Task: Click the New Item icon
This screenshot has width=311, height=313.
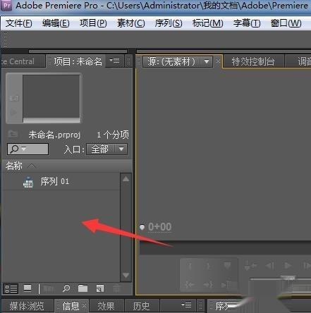Action: pos(100,288)
